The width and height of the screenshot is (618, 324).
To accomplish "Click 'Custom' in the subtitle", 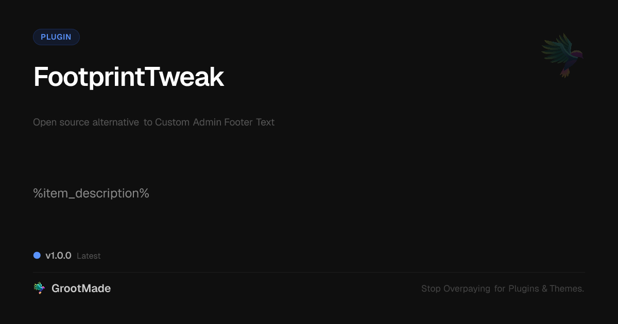I will [x=173, y=122].
